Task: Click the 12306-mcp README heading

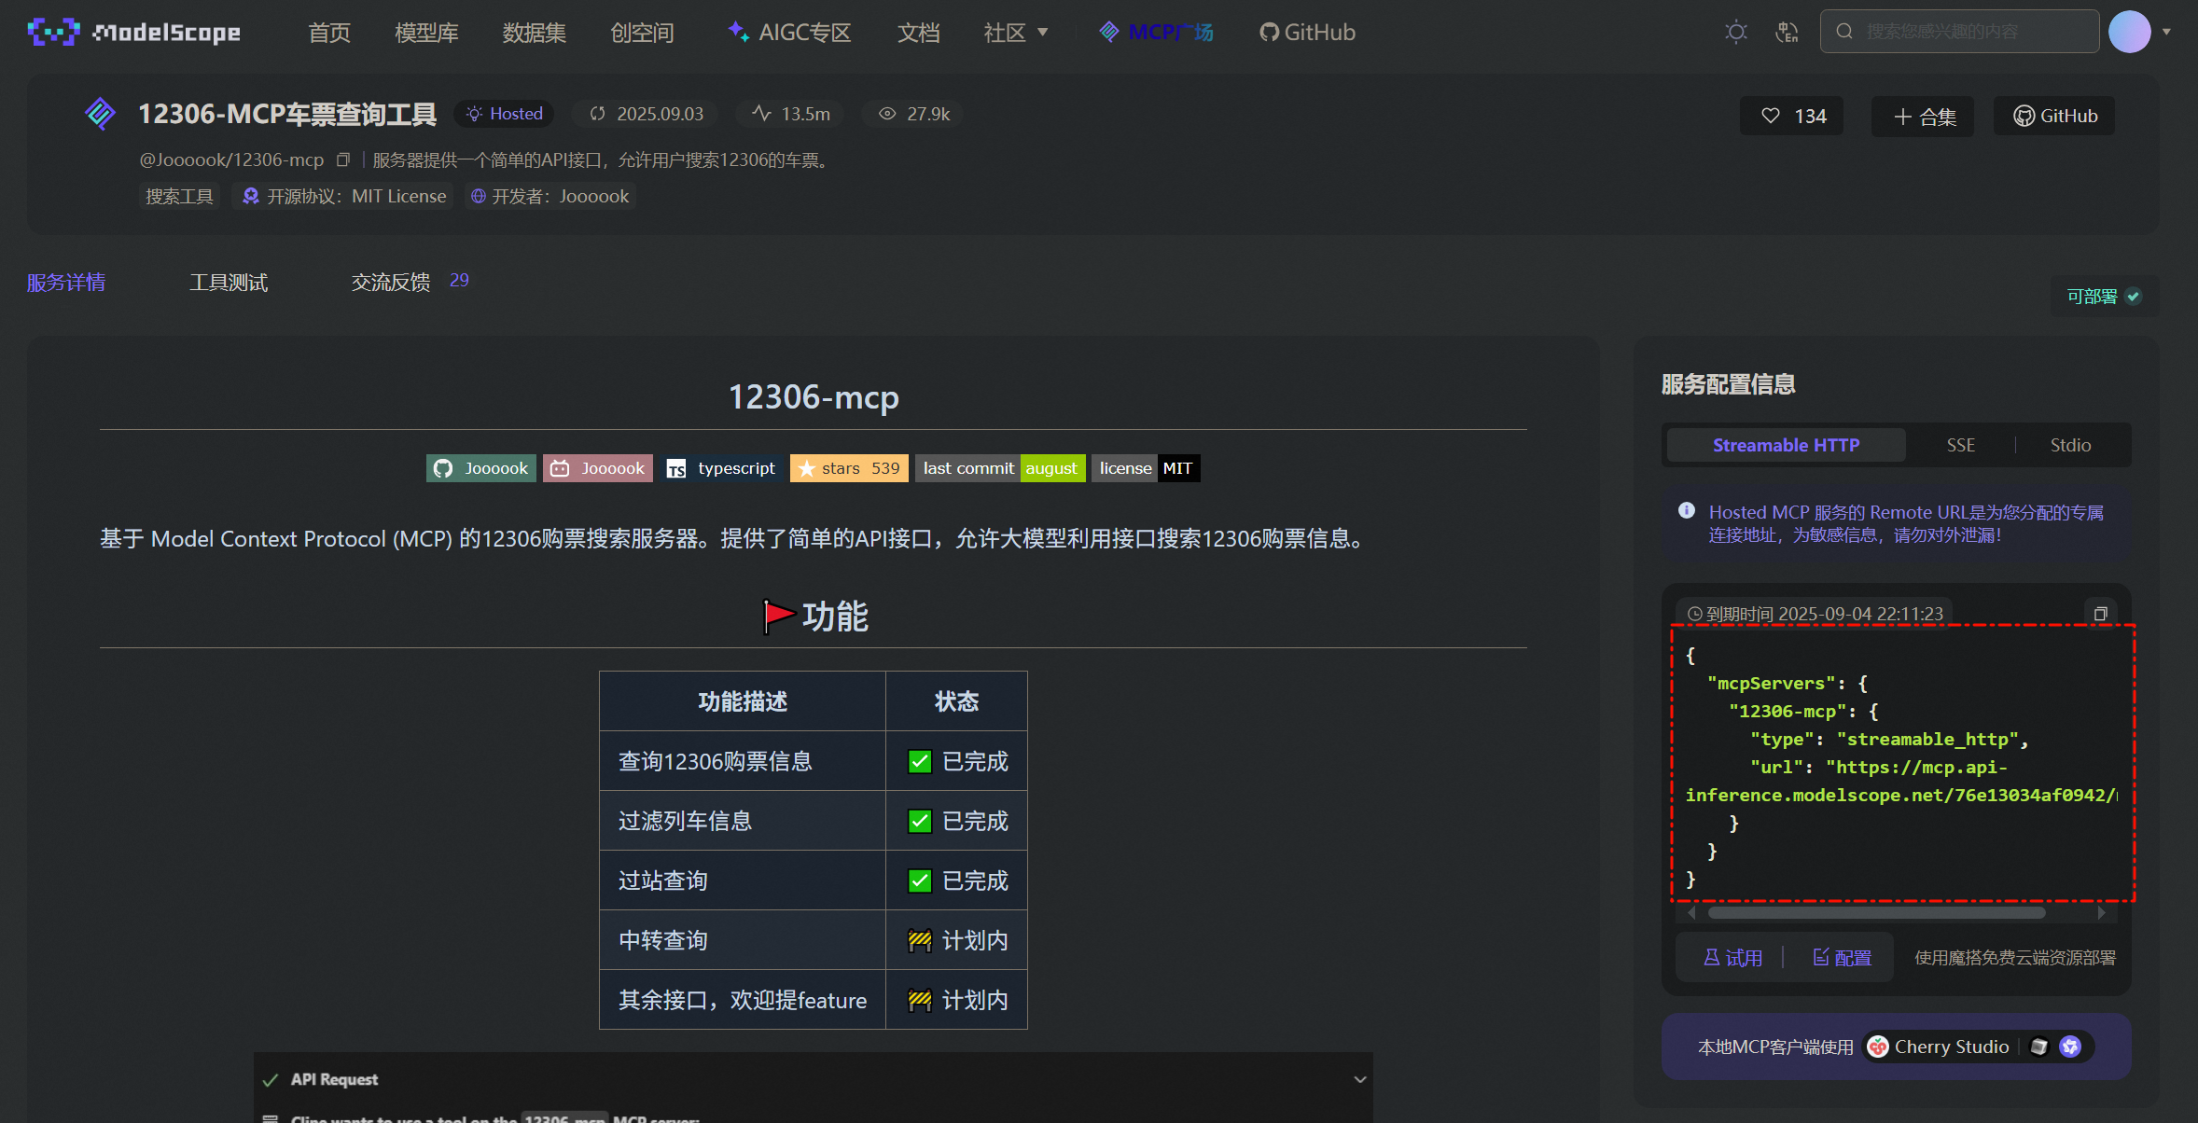Action: point(813,397)
